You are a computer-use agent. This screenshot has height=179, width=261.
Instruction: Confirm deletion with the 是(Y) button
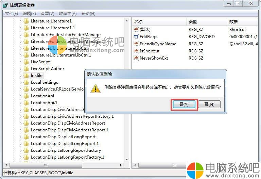pyautogui.click(x=184, y=104)
